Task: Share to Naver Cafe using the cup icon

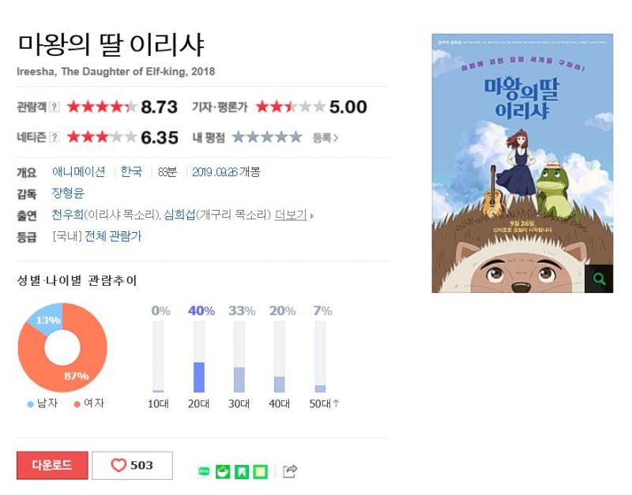Action: 223,471
